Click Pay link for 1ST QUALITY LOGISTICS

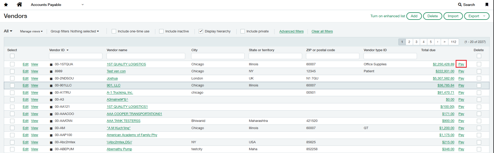(461, 64)
